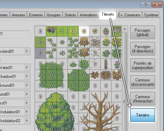Image resolution: width=164 pixels, height=131 pixels.
Task: Expand the und01 graphic selector arrow
Action: (x=27, y=94)
